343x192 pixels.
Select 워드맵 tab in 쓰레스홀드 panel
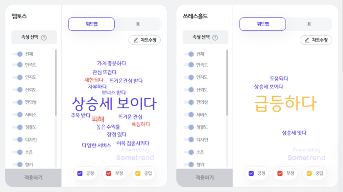263,24
